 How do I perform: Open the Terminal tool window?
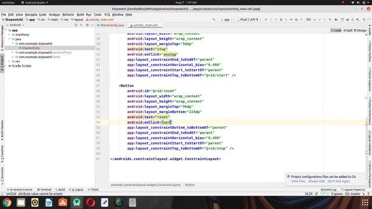[44, 190]
